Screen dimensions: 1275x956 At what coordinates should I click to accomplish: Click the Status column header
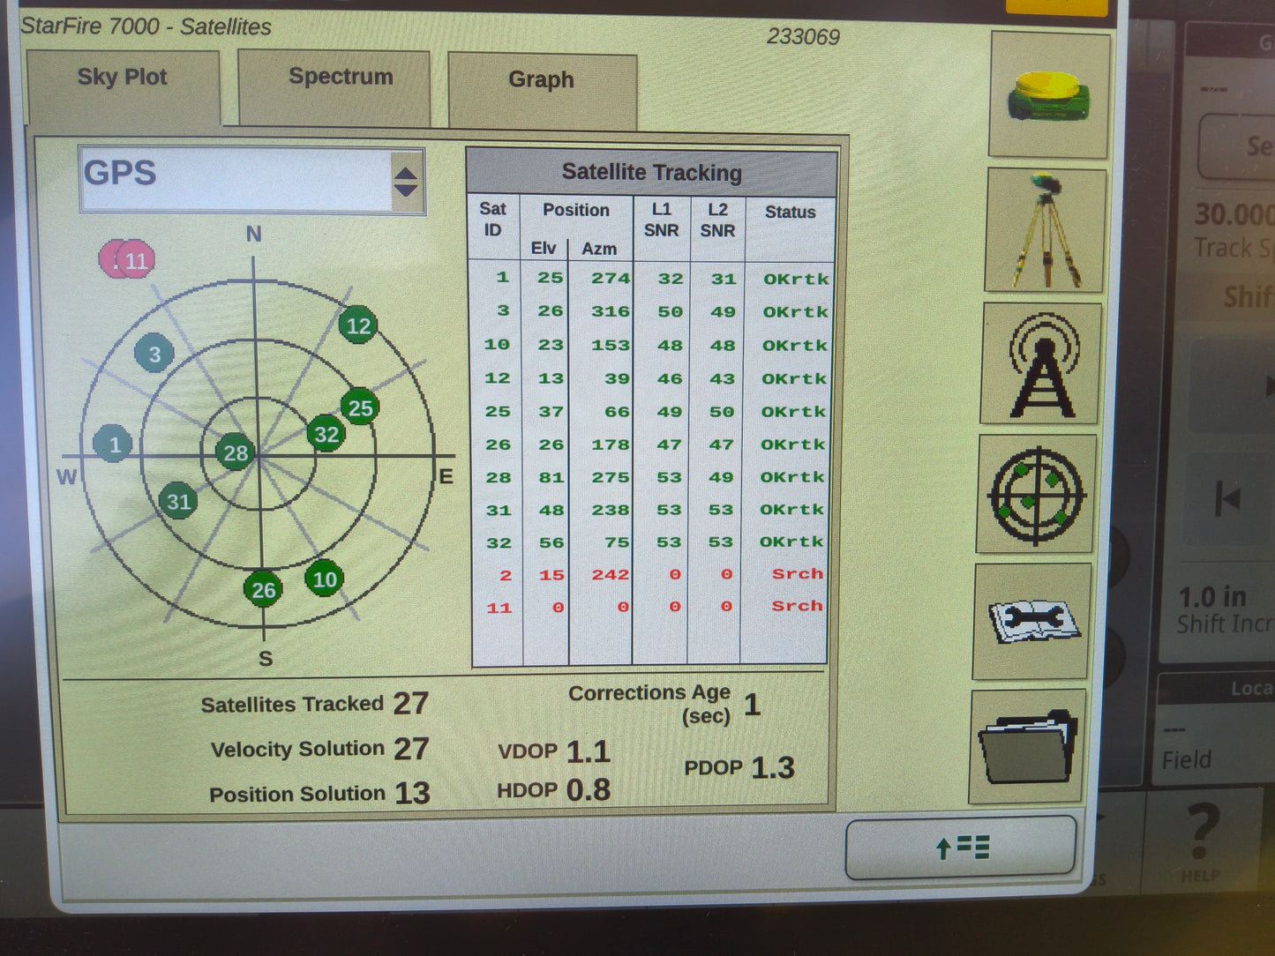tap(790, 213)
